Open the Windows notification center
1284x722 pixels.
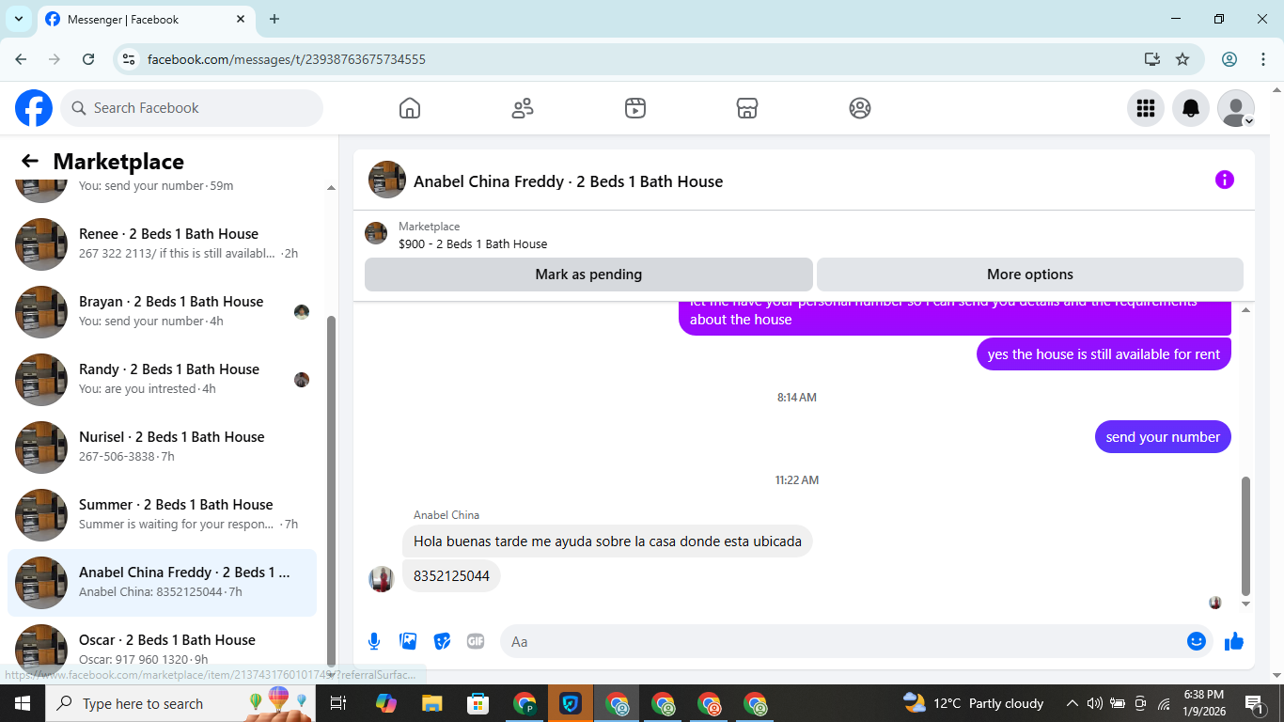(x=1255, y=703)
